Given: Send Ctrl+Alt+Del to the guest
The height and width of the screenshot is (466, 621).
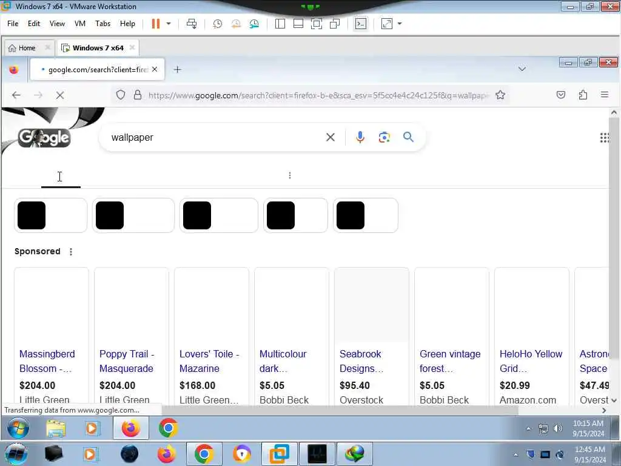Looking at the screenshot, I should point(192,24).
